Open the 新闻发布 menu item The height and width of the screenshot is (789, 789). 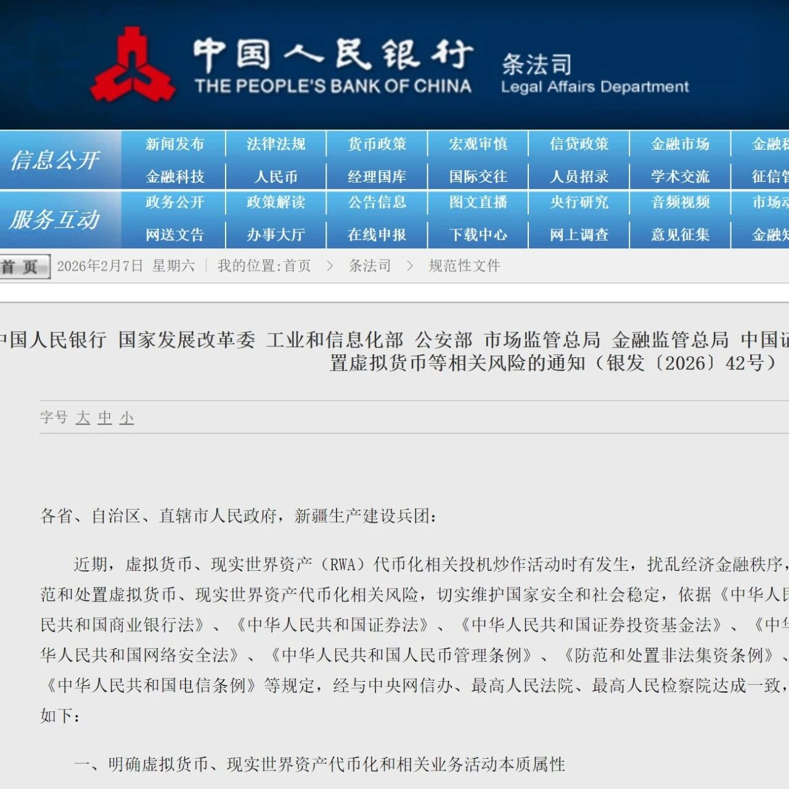click(x=174, y=144)
